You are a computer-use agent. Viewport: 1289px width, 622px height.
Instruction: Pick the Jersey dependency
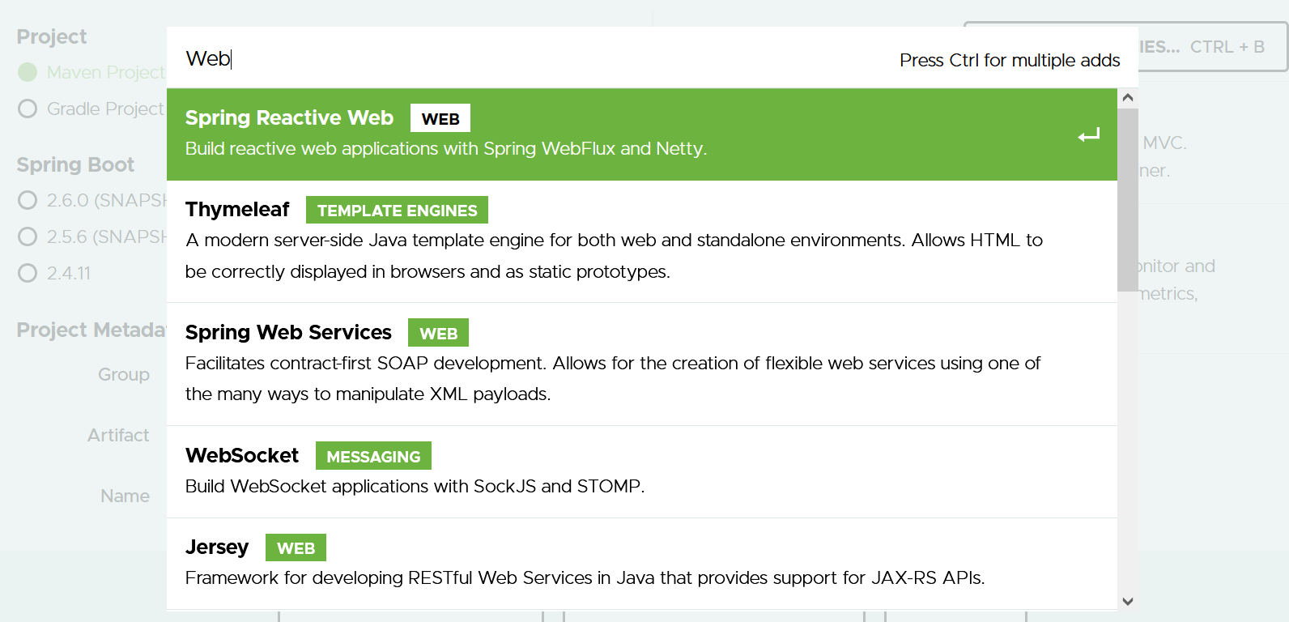641,564
